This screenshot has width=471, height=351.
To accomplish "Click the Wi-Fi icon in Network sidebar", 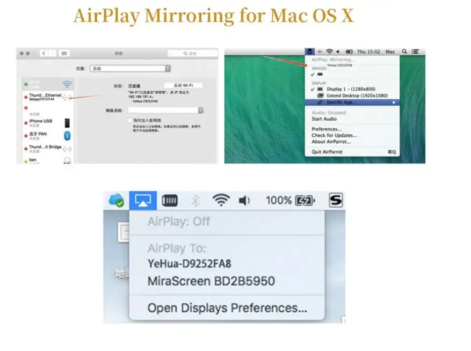I will [67, 84].
